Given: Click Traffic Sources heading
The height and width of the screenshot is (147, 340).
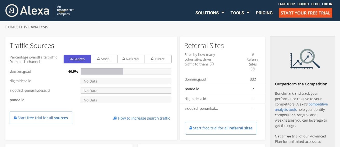Looking at the screenshot, I should (32, 46).
